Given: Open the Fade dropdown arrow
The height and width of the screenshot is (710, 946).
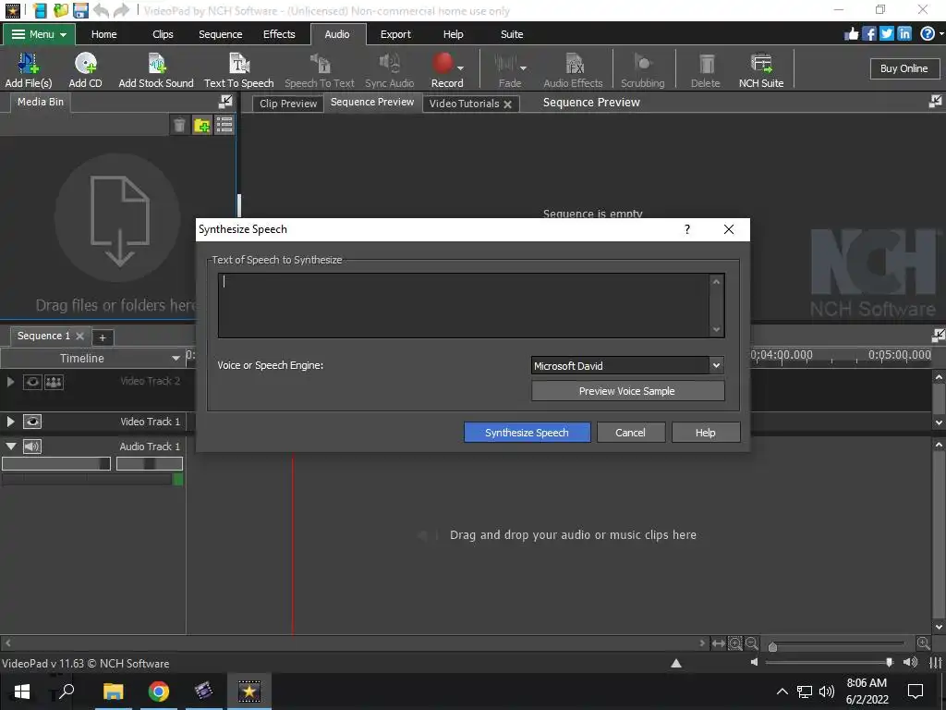Looking at the screenshot, I should (523, 67).
